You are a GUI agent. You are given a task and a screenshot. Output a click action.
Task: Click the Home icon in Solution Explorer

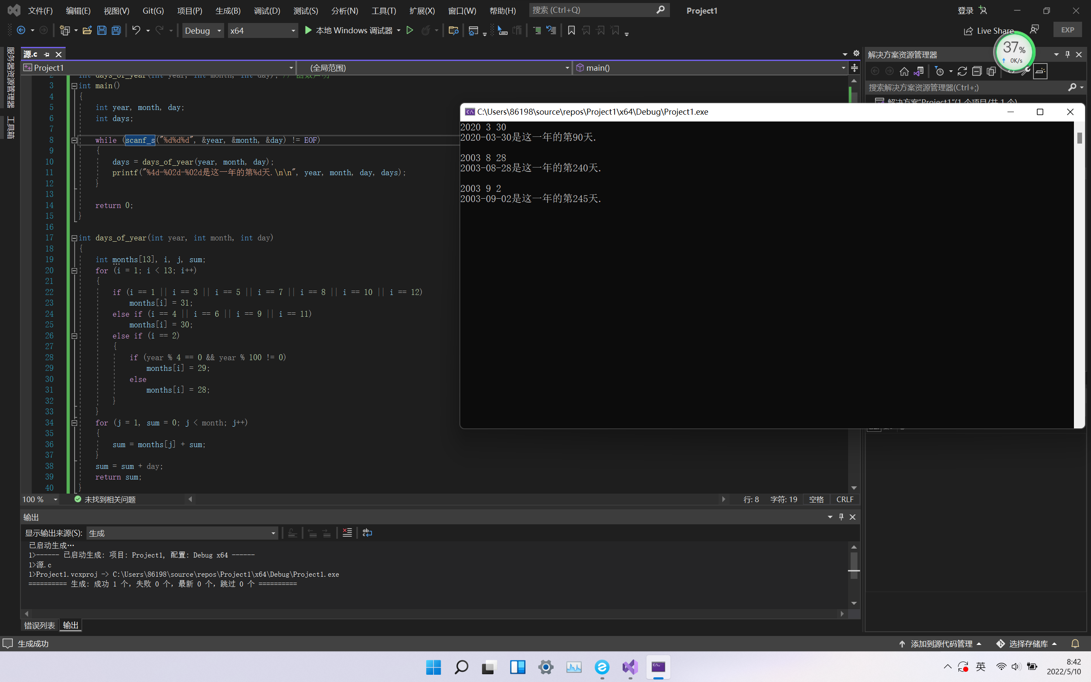click(x=904, y=71)
